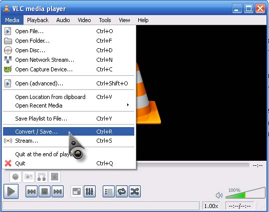Click the VLC cone title icon
This screenshot has width=269, height=212.
pyautogui.click(x=7, y=8)
